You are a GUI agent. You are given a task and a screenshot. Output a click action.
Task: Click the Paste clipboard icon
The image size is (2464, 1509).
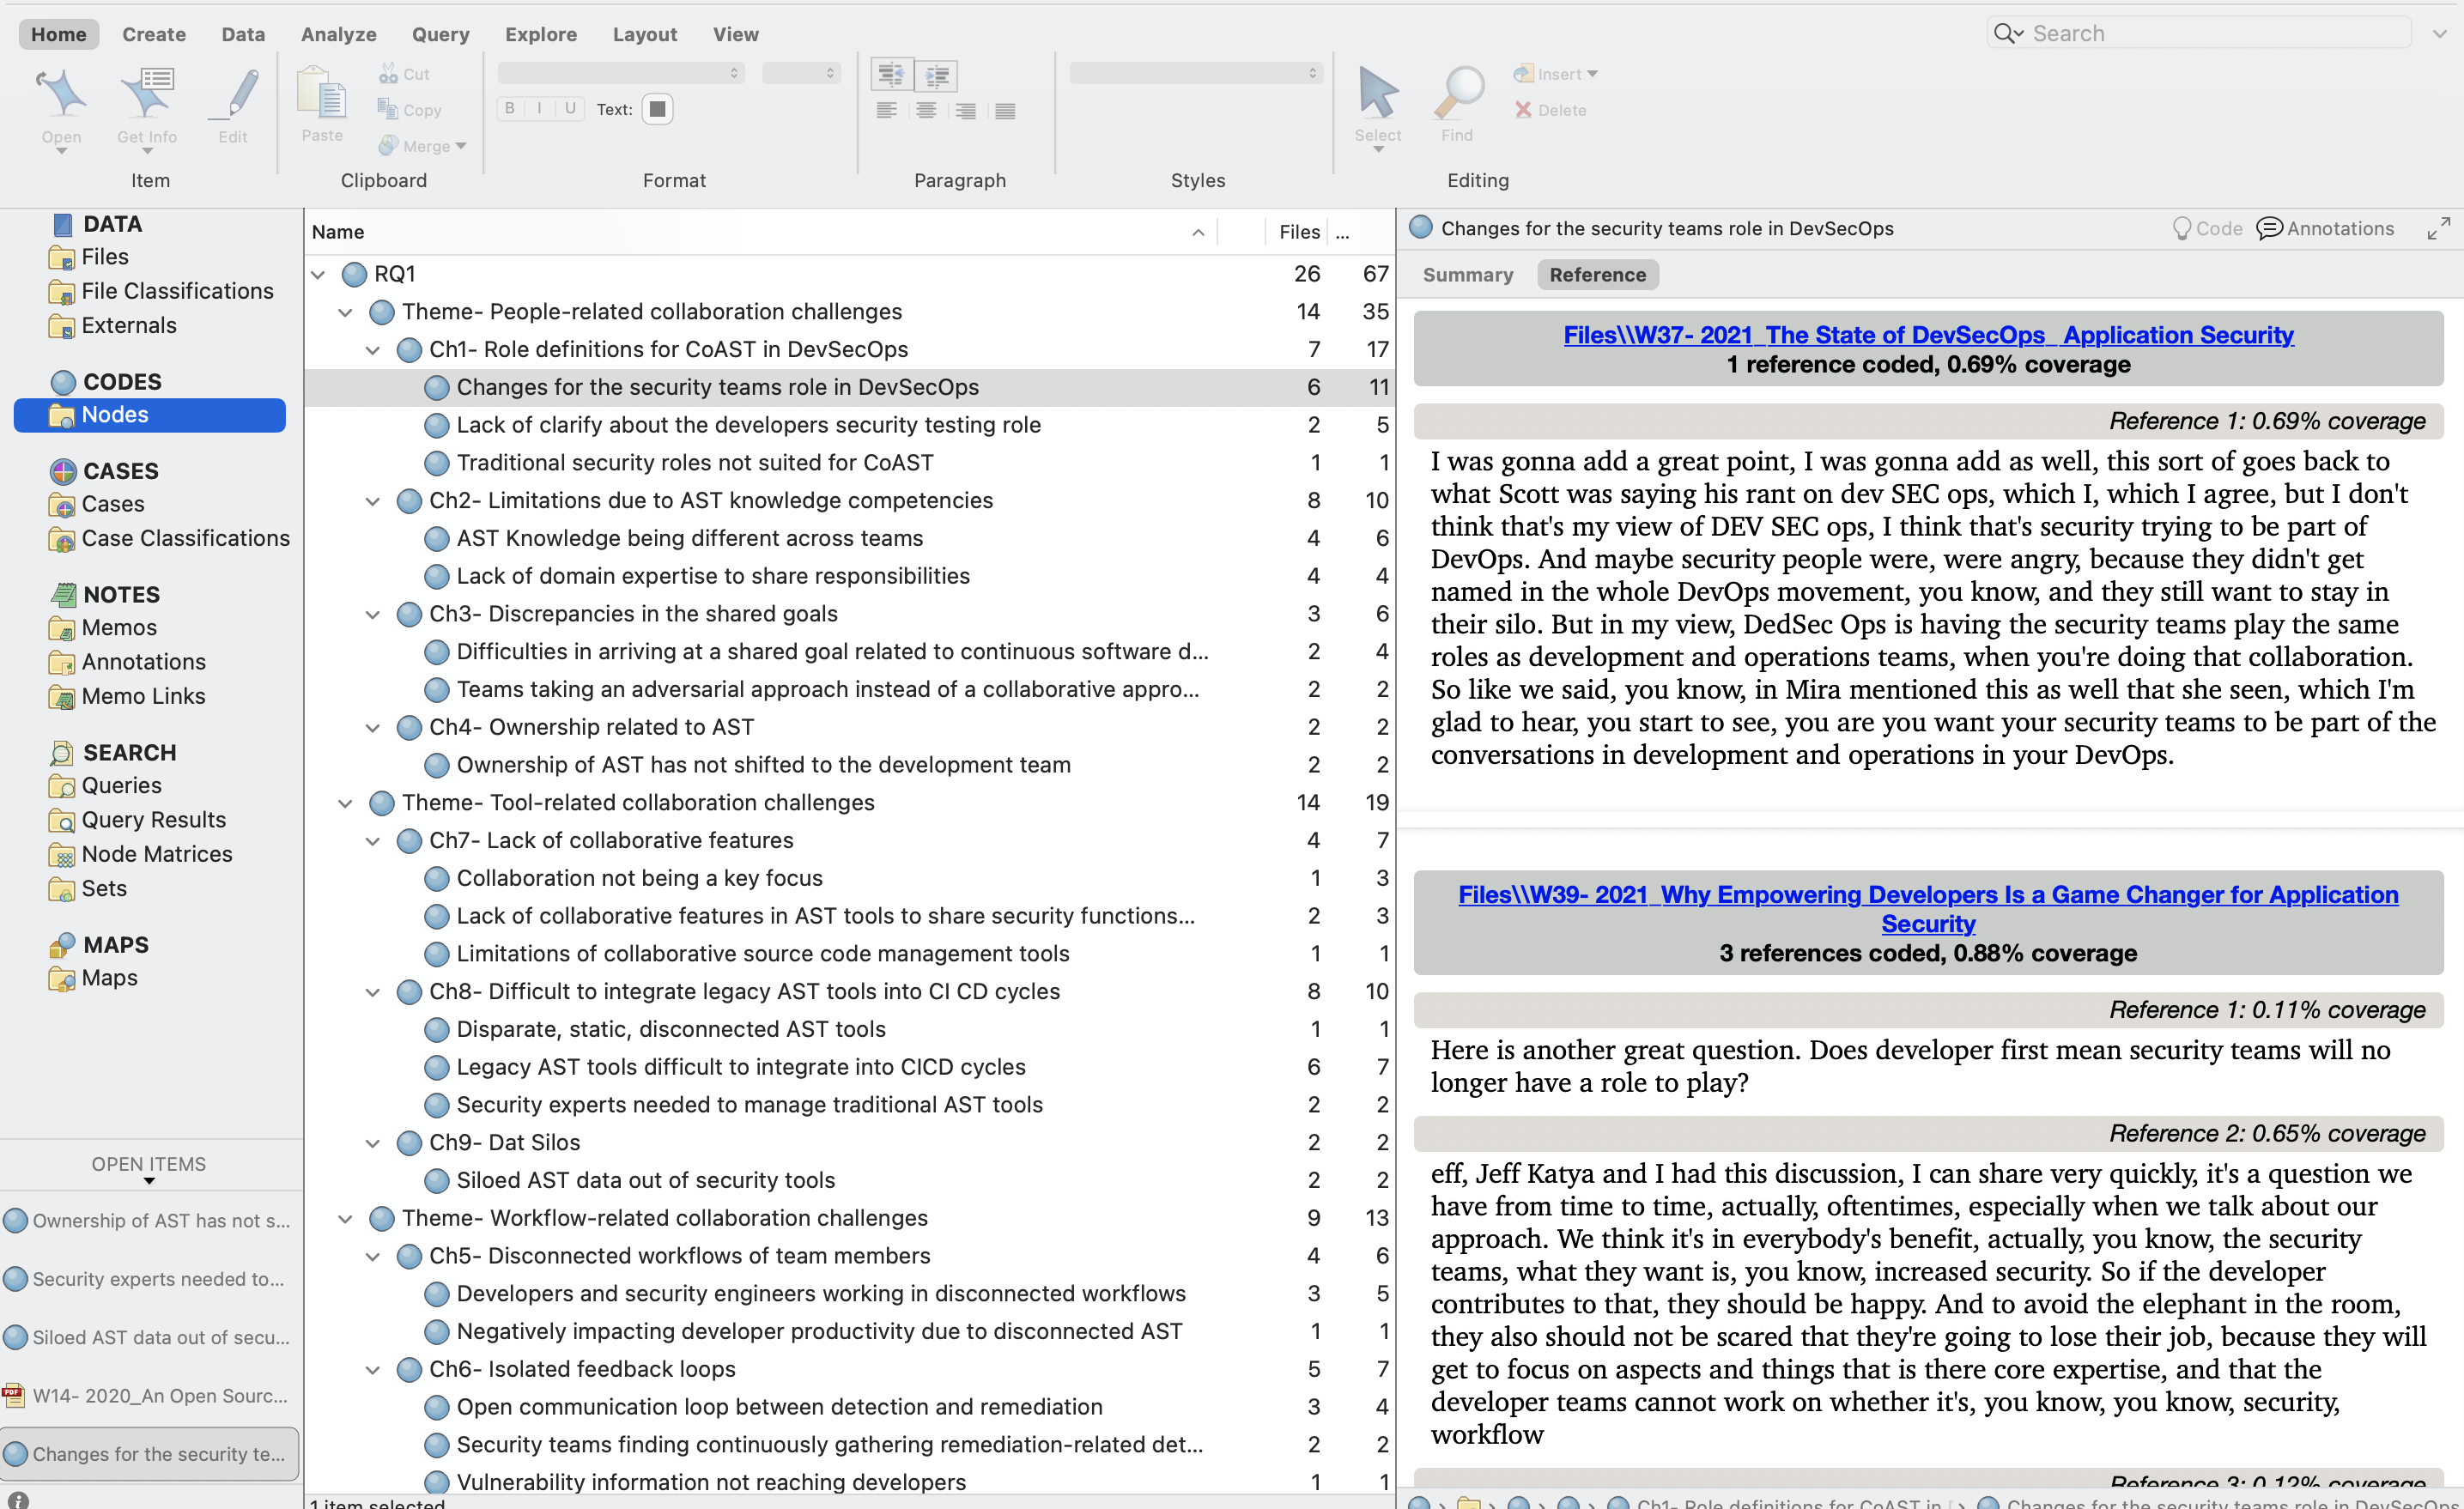[322, 93]
